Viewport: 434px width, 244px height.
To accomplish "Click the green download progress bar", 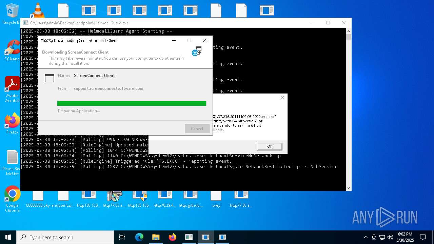I will (132, 103).
